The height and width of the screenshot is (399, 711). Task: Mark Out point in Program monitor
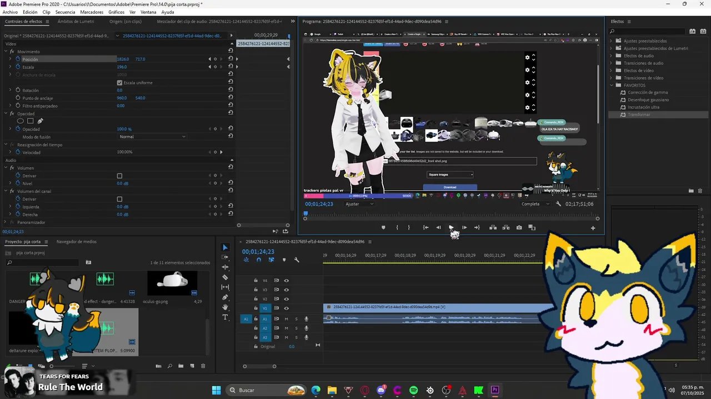click(x=409, y=227)
